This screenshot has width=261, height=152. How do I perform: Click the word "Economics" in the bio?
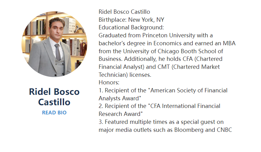coord(176,43)
